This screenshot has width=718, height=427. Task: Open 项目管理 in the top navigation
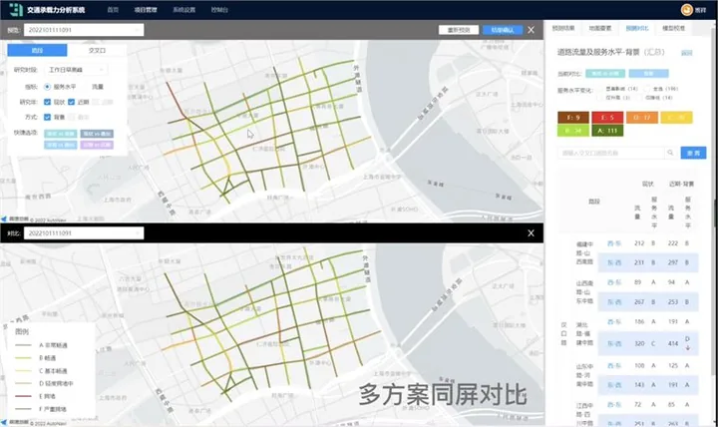(x=146, y=10)
